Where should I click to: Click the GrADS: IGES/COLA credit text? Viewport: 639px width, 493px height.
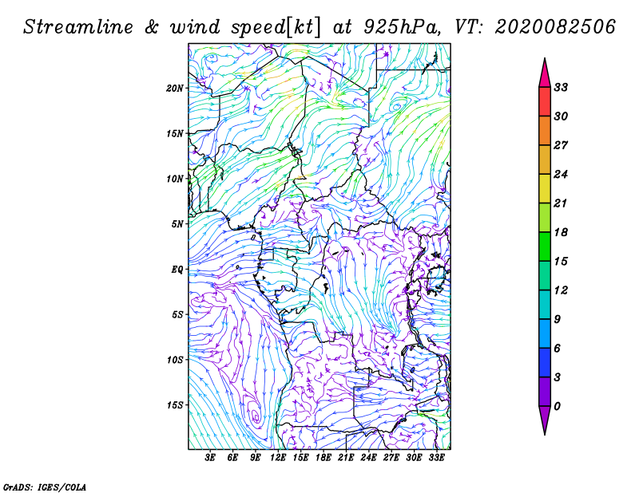coord(45,487)
